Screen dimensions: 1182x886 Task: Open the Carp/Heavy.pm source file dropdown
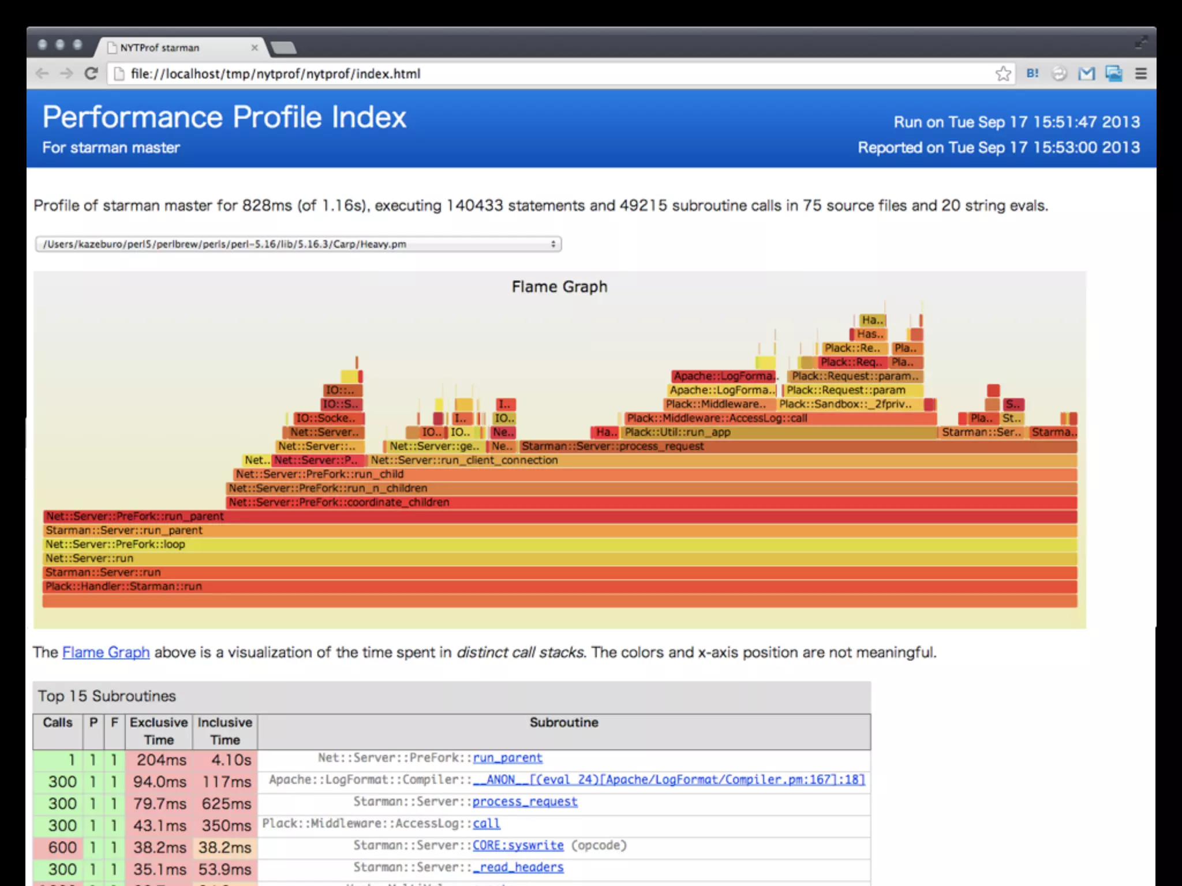[x=298, y=244]
